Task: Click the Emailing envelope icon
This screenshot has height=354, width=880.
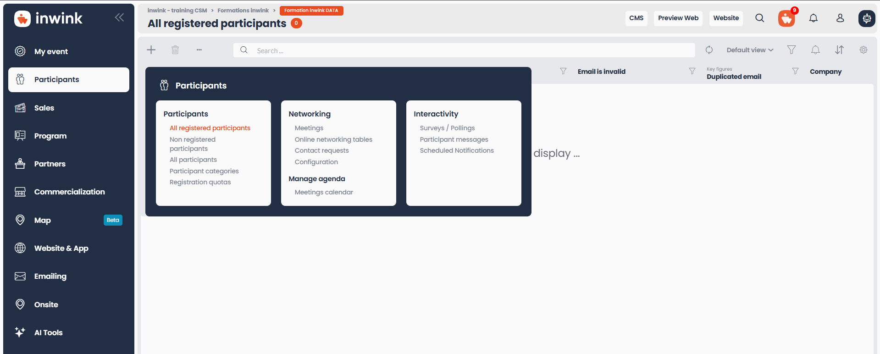Action: tap(20, 276)
